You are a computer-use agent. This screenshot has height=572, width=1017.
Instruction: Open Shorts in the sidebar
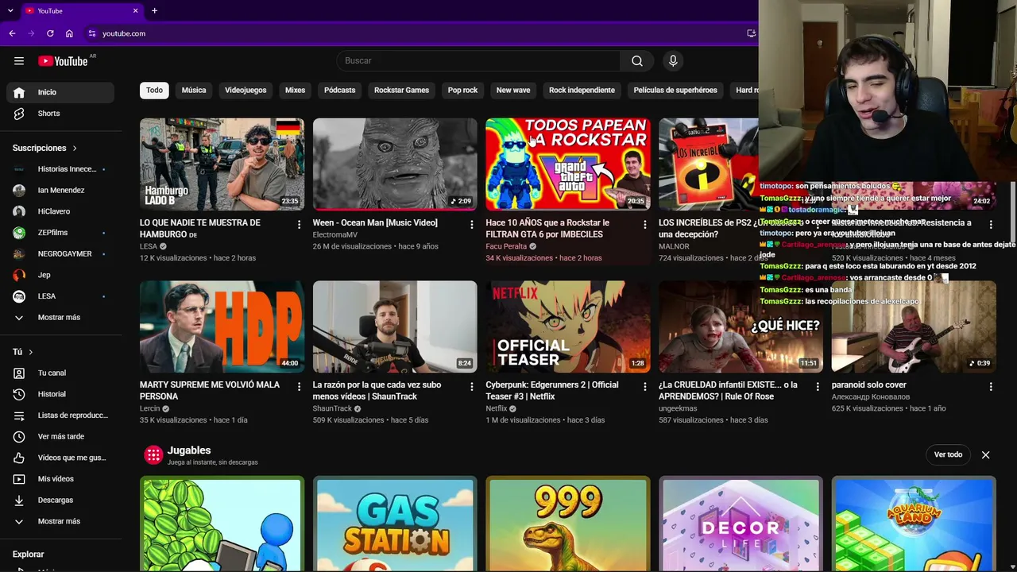(60, 114)
